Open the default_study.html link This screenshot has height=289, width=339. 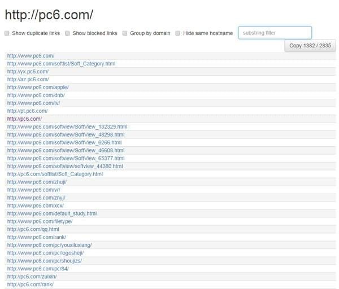click(52, 214)
